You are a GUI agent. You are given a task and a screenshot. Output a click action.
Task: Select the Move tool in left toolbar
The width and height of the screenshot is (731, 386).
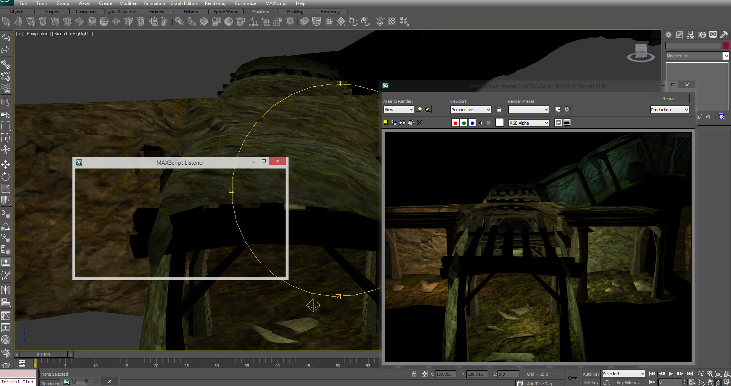tap(6, 165)
